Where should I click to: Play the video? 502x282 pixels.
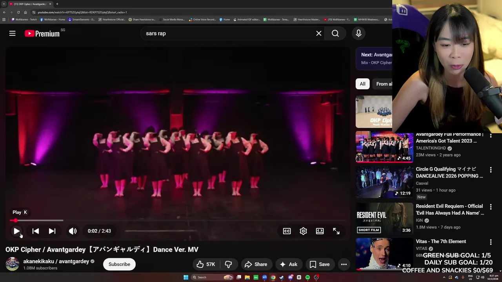(x=16, y=231)
